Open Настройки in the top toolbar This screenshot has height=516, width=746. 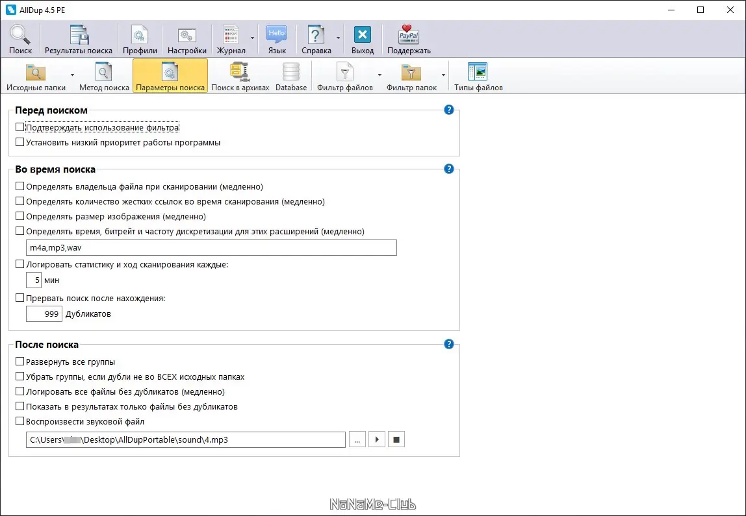[x=187, y=39]
